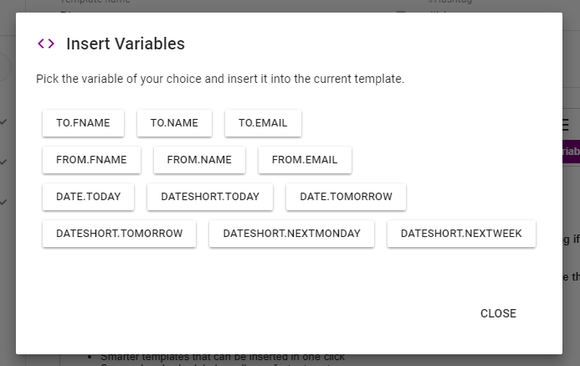Click the purple code brackets icon
This screenshot has width=580, height=366.
coord(46,44)
